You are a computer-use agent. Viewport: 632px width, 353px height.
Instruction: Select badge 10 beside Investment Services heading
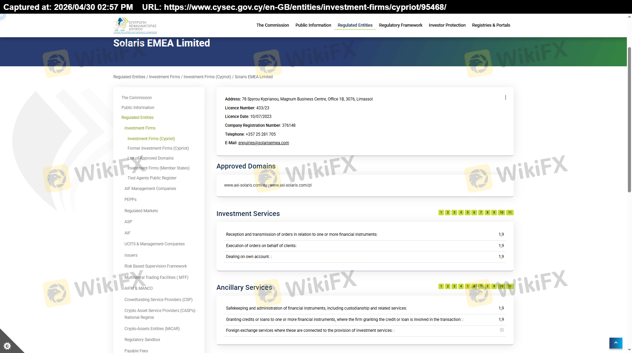501,213
